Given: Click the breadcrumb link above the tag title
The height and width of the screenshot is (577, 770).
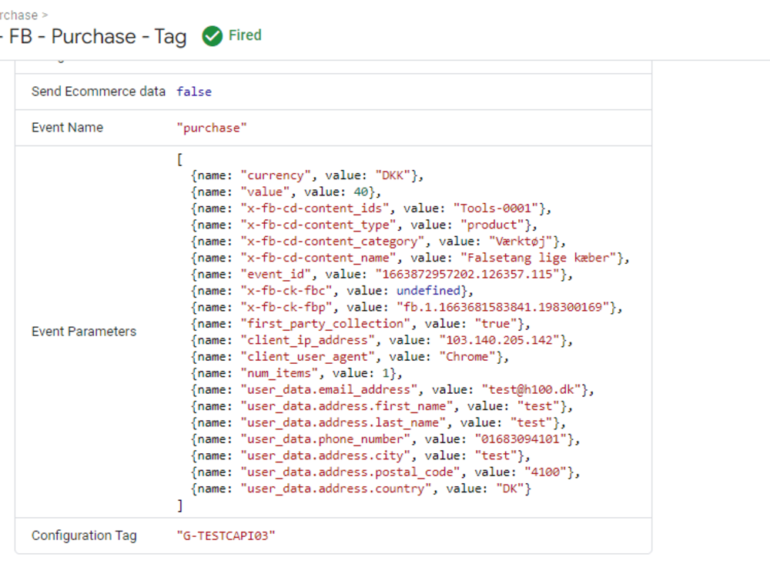Looking at the screenshot, I should (24, 15).
